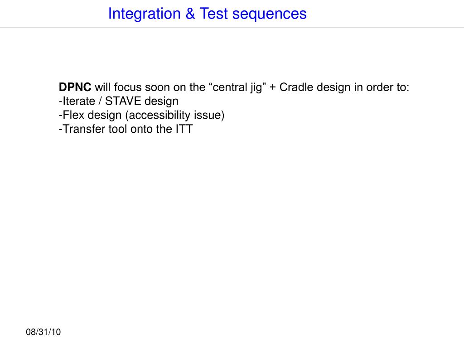
Task: Click the acronym 'ITT' in the last bullet
Action: click(184, 129)
